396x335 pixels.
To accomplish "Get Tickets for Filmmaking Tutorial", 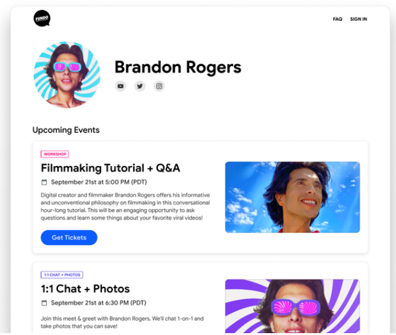I will (69, 238).
